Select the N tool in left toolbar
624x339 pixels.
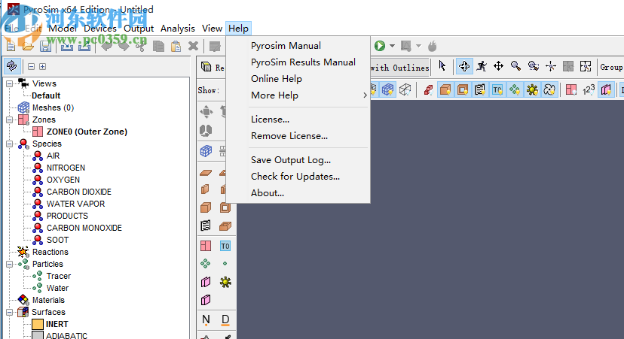(206, 319)
